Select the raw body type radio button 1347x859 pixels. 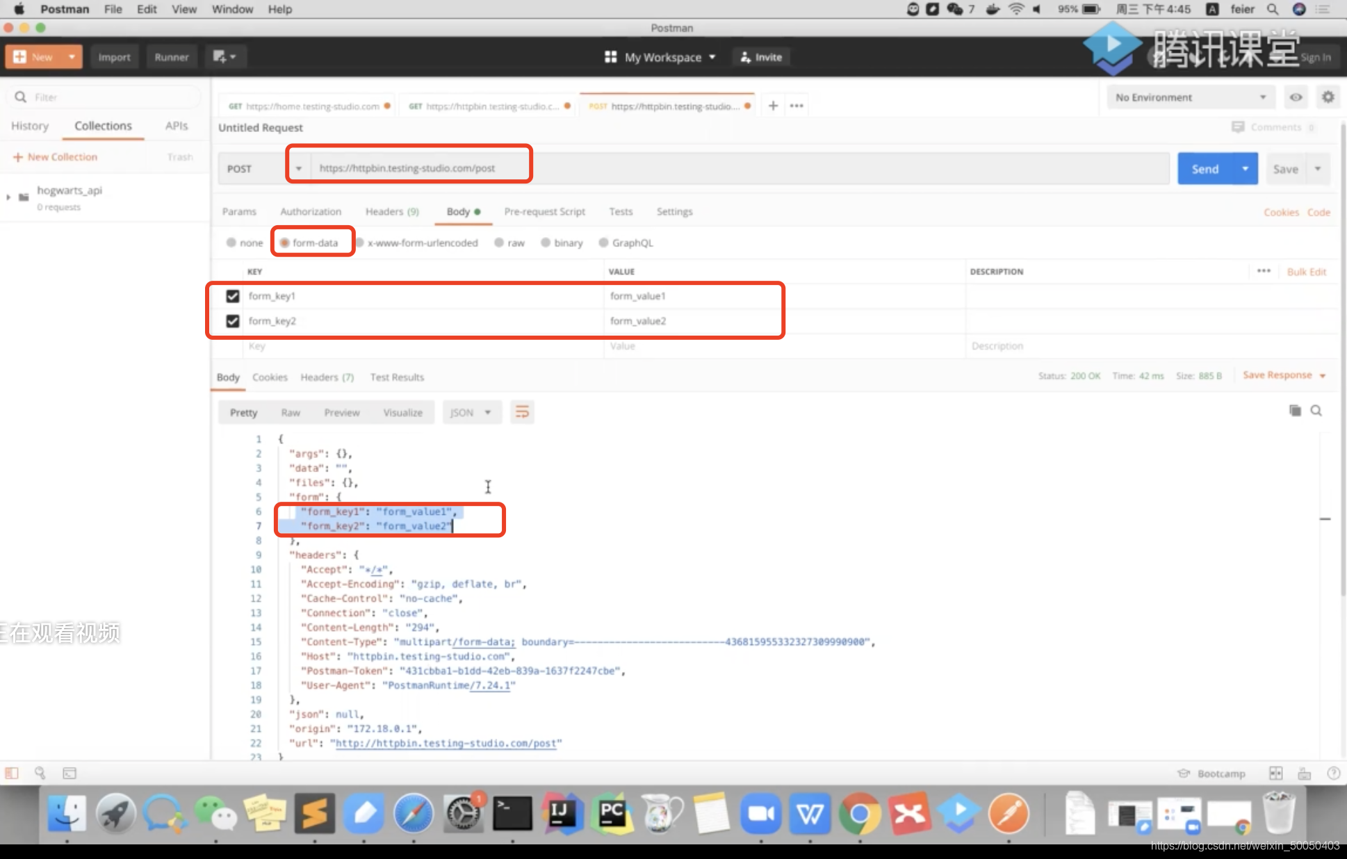pos(499,243)
